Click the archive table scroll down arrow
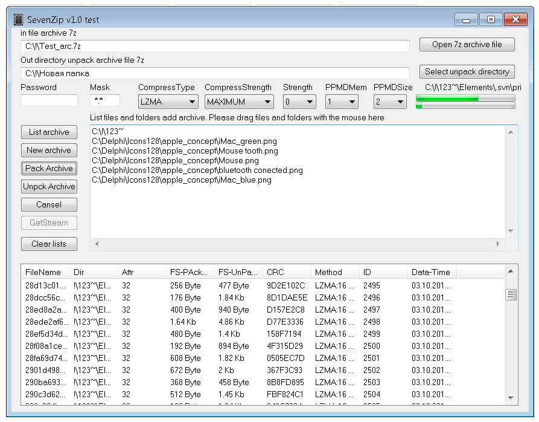The image size is (539, 422). tap(511, 398)
